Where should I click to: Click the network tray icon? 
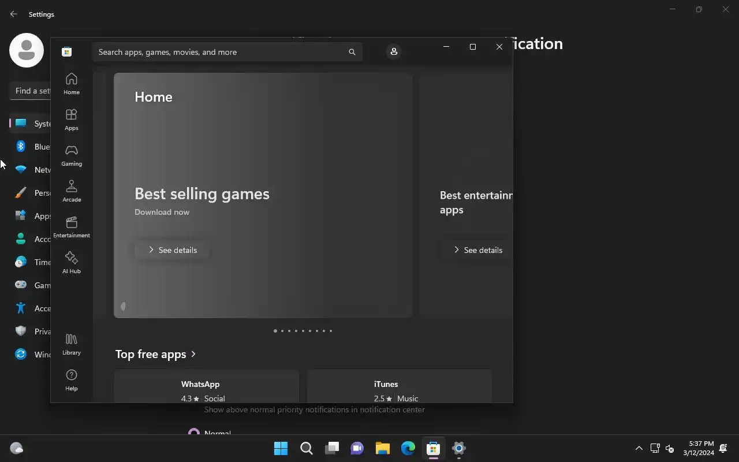tap(655, 448)
